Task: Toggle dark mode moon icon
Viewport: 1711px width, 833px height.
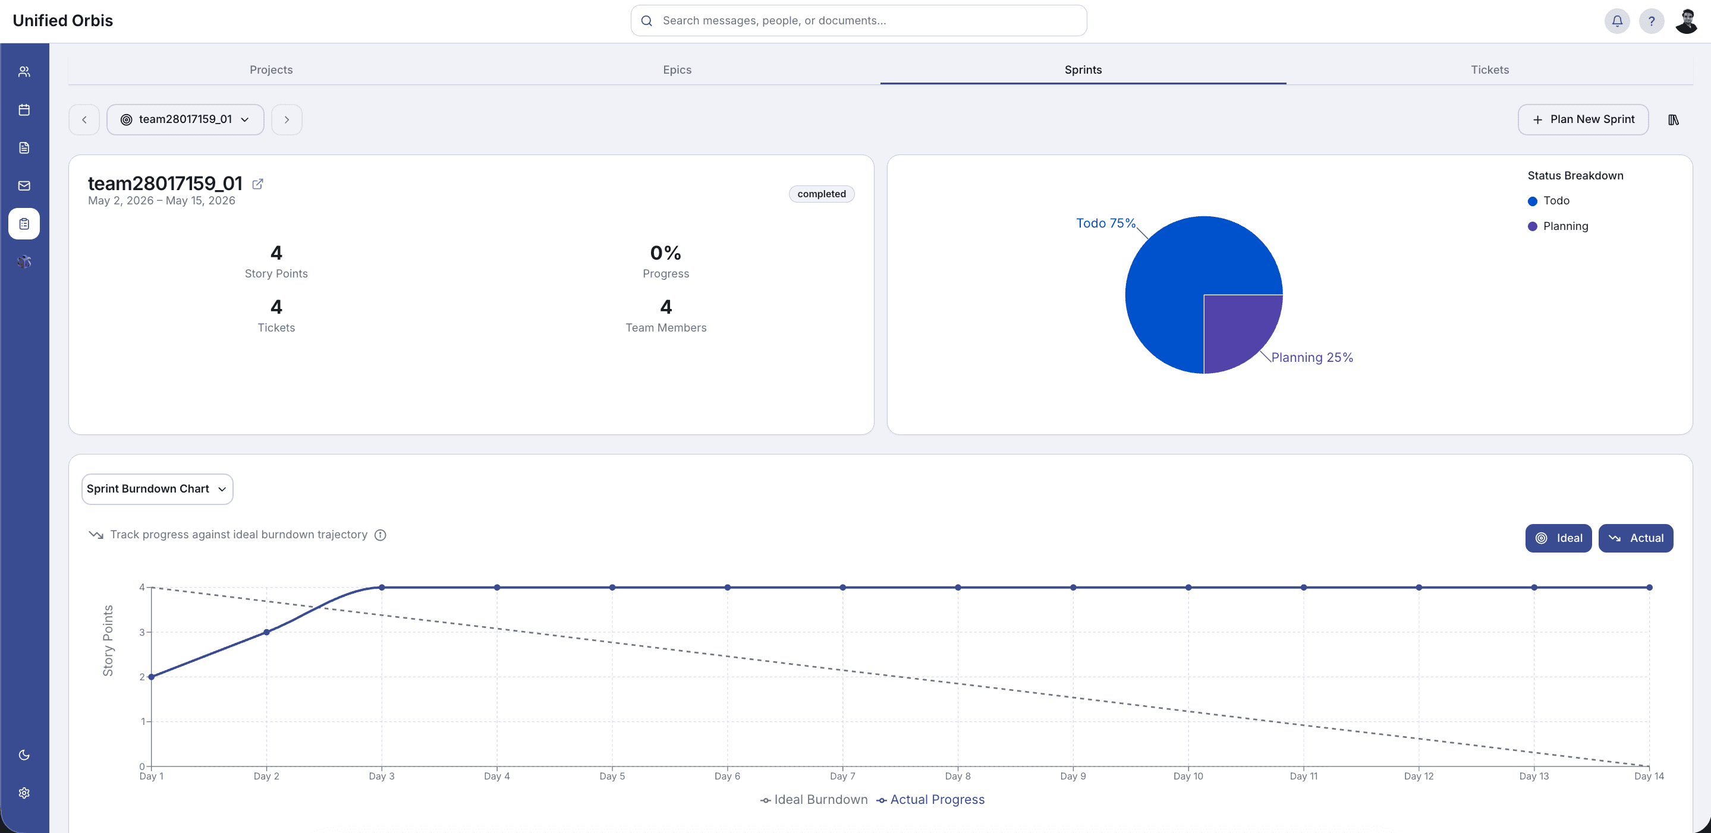Action: (x=24, y=755)
